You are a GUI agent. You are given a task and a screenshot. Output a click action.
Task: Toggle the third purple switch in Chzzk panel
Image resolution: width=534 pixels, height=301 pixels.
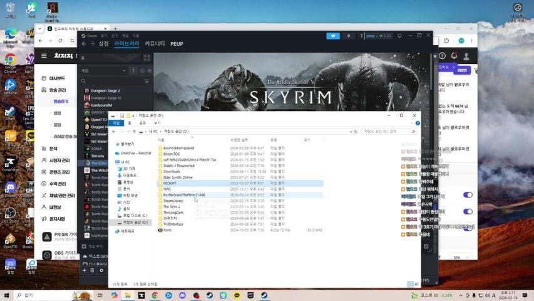(x=467, y=228)
